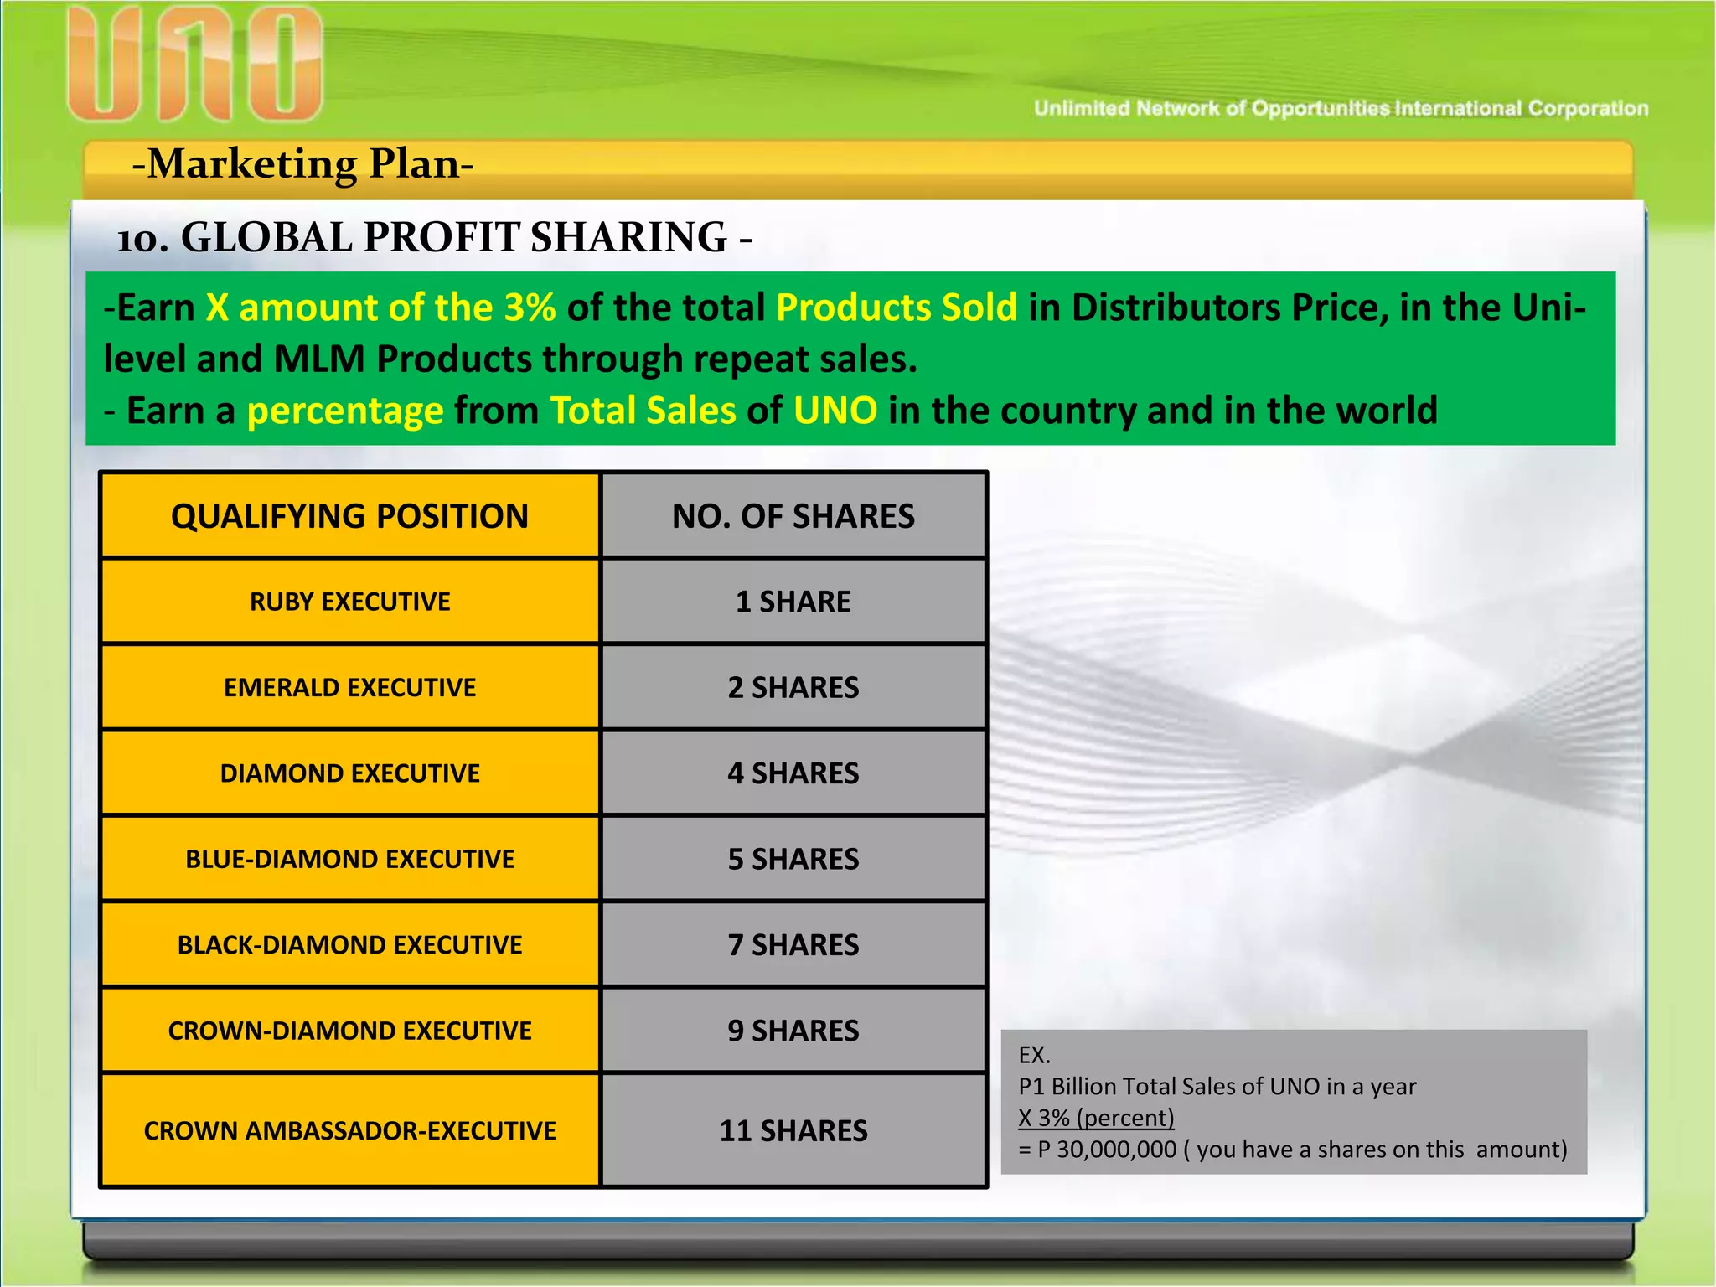Viewport: 1716px width, 1287px height.
Task: Click the '= P 30,000,000' result line
Action: pyautogui.click(x=1293, y=1149)
